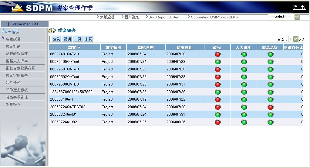Select 變更管理 from sidebar menu

(13, 105)
